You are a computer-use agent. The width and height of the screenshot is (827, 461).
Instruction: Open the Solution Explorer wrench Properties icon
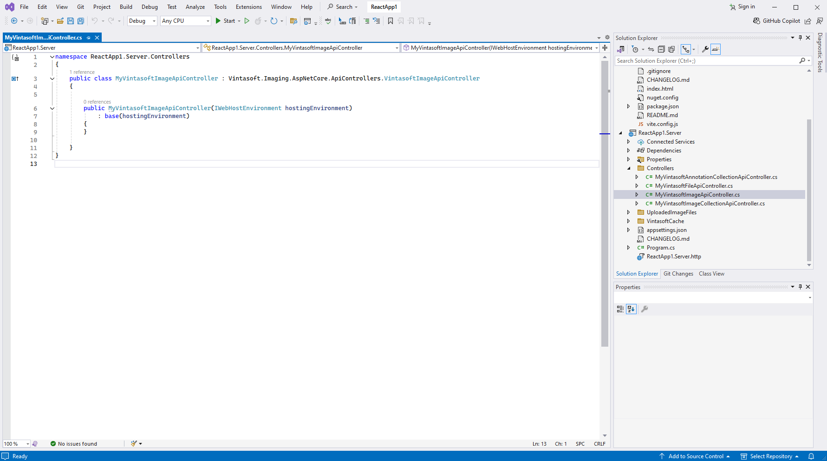pyautogui.click(x=705, y=49)
